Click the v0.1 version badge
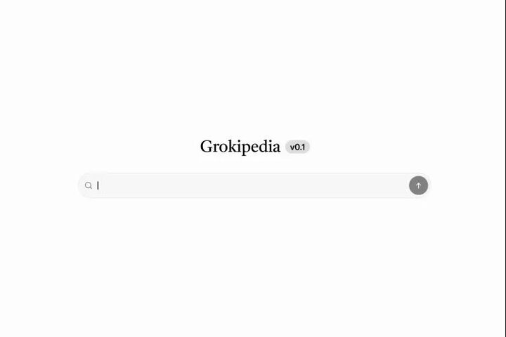 (297, 147)
